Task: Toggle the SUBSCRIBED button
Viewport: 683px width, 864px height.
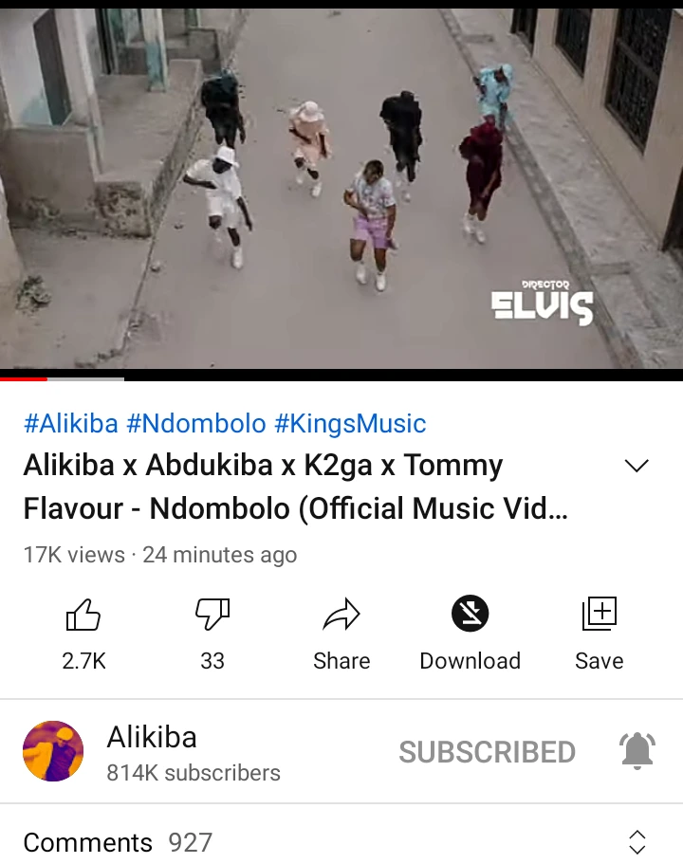Action: 488,752
